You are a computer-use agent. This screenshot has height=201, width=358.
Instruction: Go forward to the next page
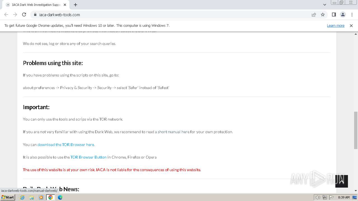click(x=15, y=15)
